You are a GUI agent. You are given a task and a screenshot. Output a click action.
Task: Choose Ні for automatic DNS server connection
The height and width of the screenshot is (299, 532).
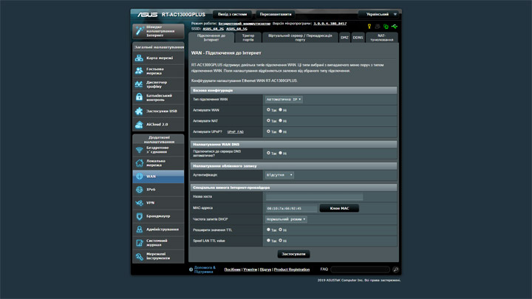280,154
